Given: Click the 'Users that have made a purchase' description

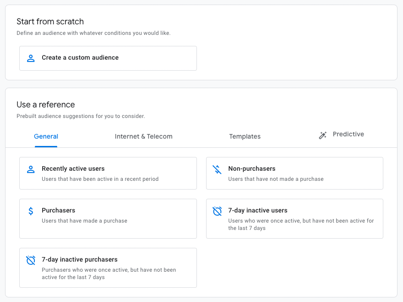Looking at the screenshot, I should [x=84, y=221].
